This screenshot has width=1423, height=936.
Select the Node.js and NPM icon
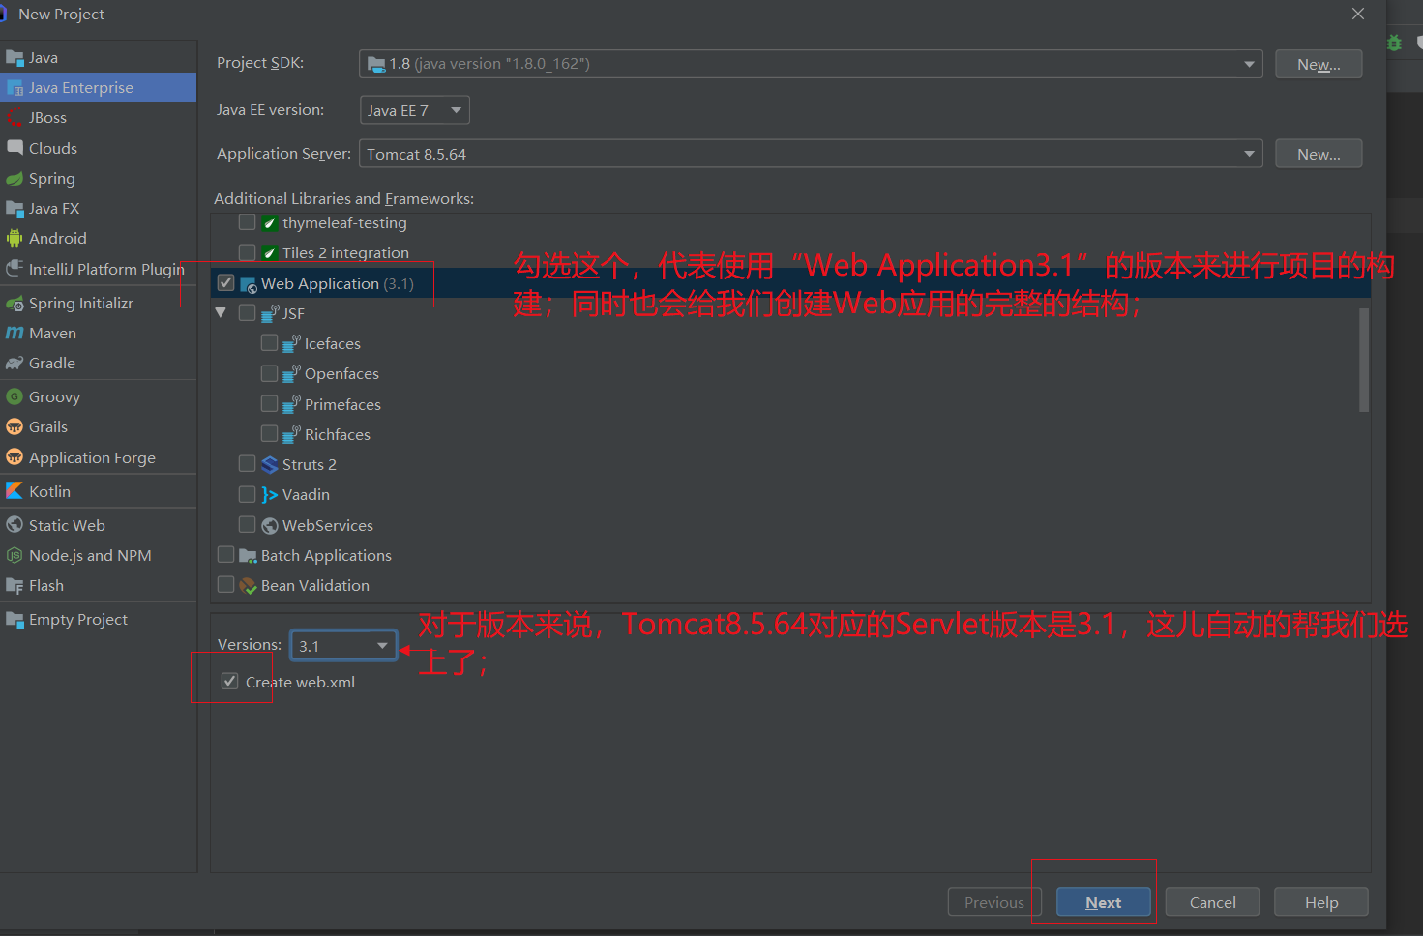point(15,555)
